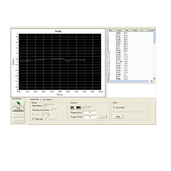Click the table scroll left arrow

tap(108, 81)
